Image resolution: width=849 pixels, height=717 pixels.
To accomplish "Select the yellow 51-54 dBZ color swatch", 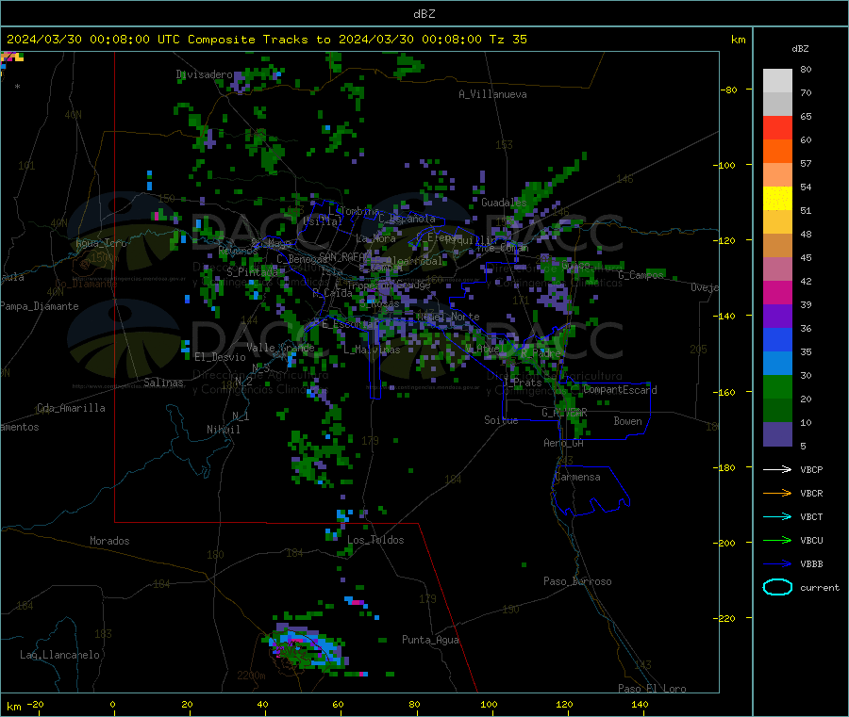I will [x=777, y=199].
